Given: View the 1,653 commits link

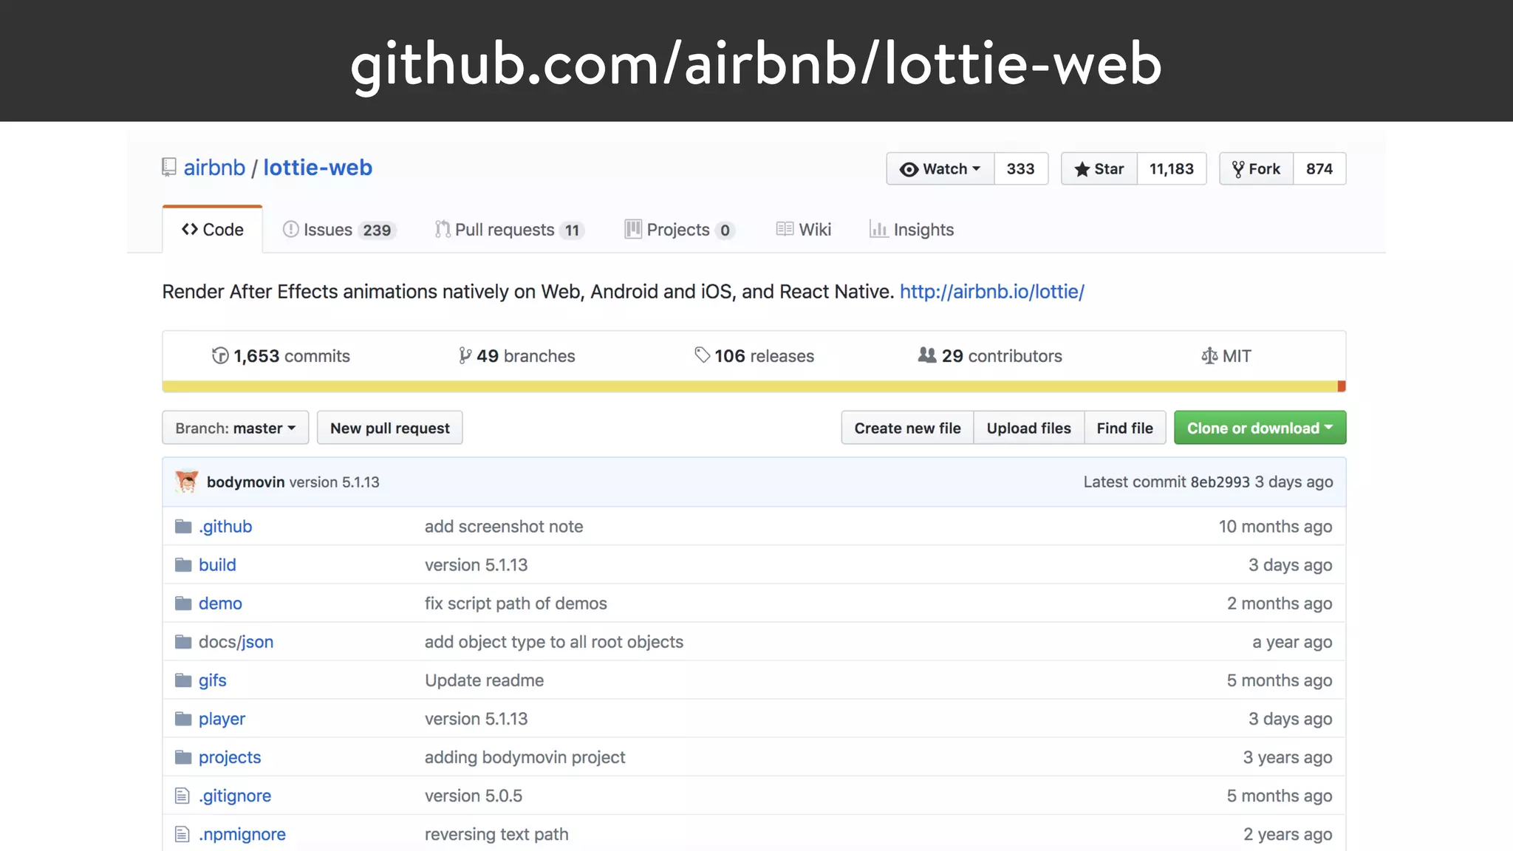Looking at the screenshot, I should point(281,356).
